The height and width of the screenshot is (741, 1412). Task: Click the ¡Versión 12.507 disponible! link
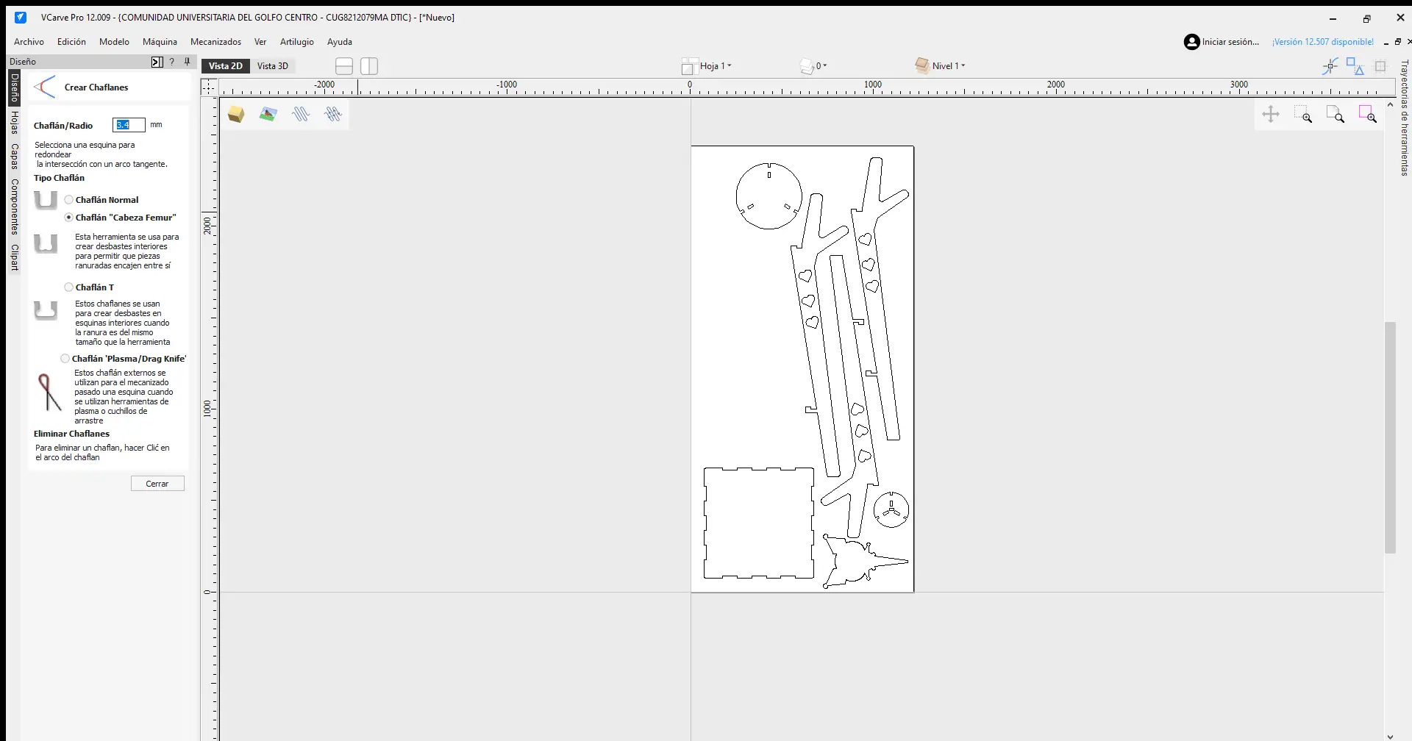(1323, 42)
